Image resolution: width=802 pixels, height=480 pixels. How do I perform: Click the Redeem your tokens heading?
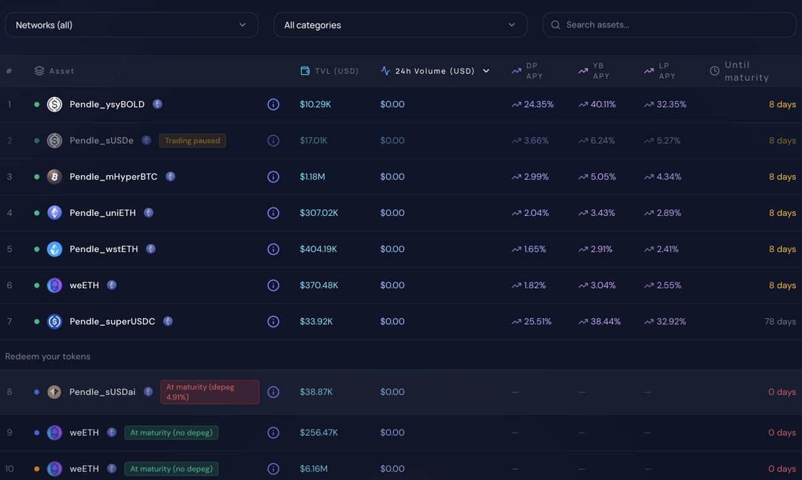pyautogui.click(x=48, y=356)
